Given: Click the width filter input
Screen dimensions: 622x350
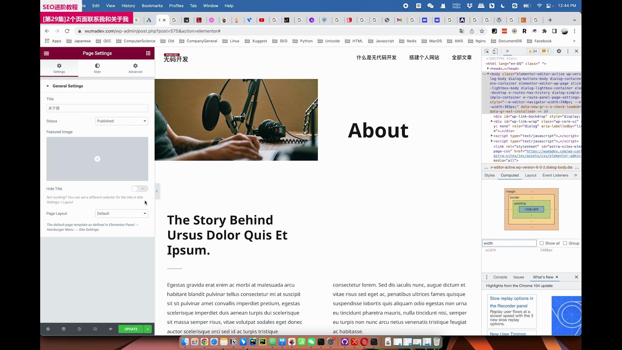Looking at the screenshot, I should pyautogui.click(x=509, y=243).
